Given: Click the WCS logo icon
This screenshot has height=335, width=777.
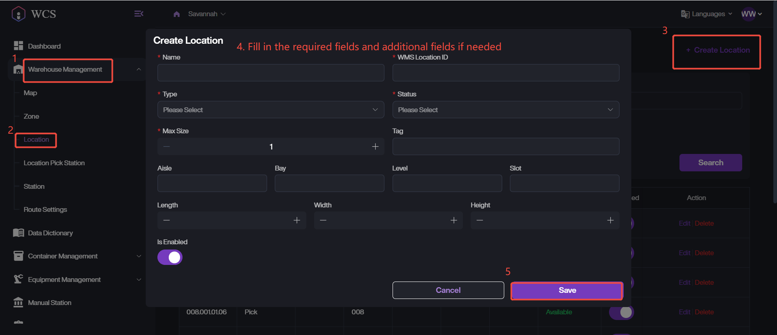Looking at the screenshot, I should coord(19,14).
